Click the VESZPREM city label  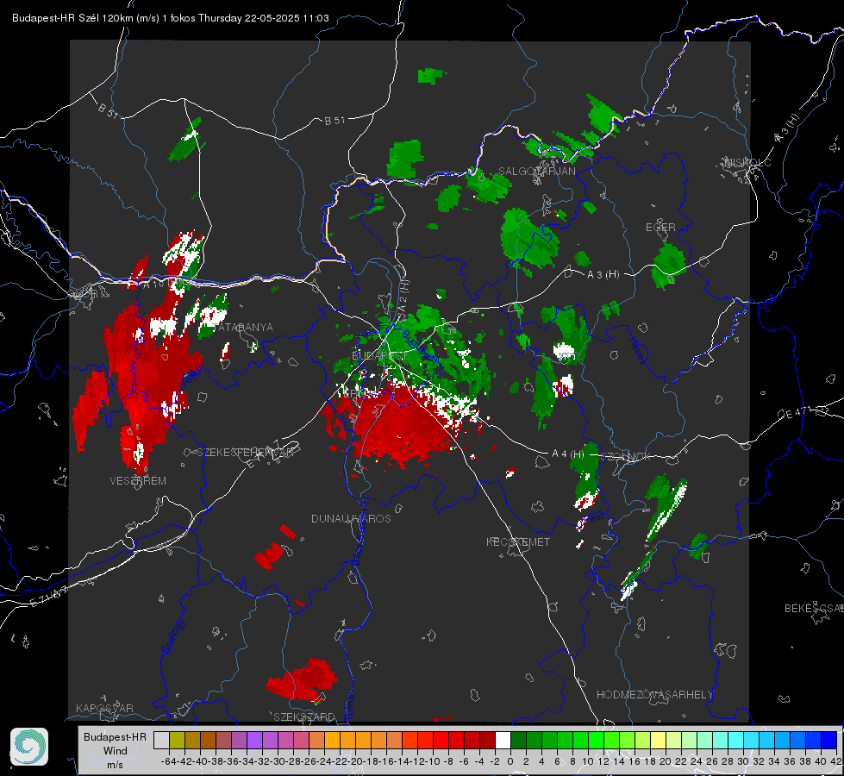(x=138, y=480)
